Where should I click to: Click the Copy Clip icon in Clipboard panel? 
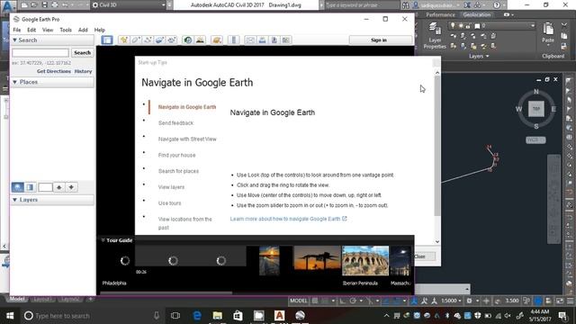[x=564, y=36]
